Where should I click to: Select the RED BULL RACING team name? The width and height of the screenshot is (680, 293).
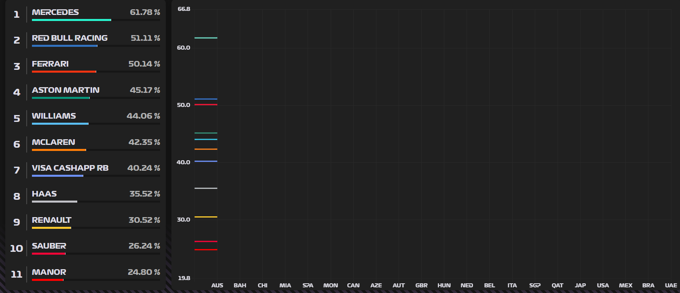point(70,38)
